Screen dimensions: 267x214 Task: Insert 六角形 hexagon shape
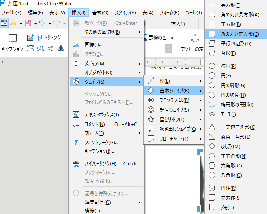pos(236,166)
